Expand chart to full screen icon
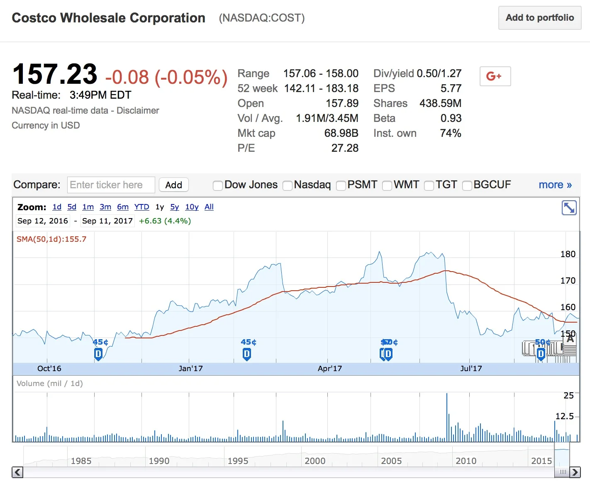The width and height of the screenshot is (590, 481). 569,207
